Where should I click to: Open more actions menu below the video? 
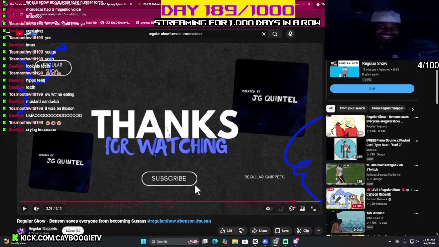tap(318, 231)
